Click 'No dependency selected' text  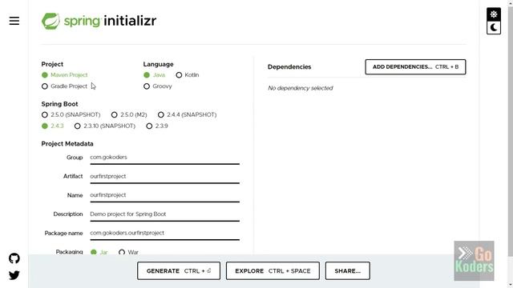click(301, 88)
